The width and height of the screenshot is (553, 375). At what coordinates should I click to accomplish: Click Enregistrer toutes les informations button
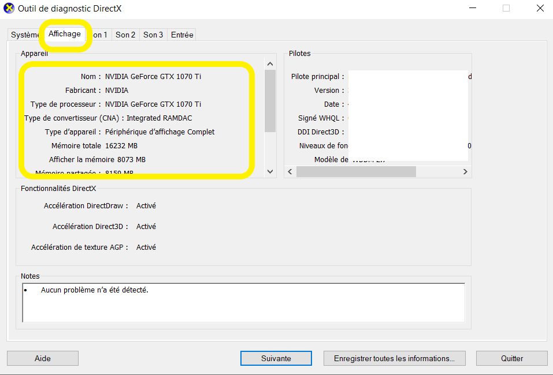(x=394, y=358)
